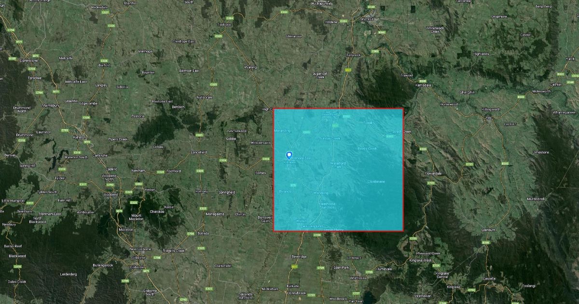Click the Murrindindi place label
Screen dimensions: 579x304
(x=536, y=198)
